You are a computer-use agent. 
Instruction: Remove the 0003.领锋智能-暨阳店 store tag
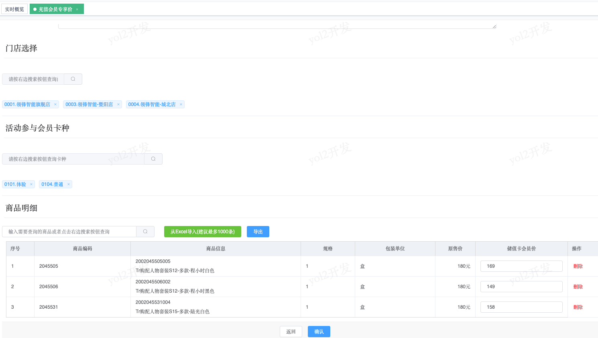tap(118, 104)
